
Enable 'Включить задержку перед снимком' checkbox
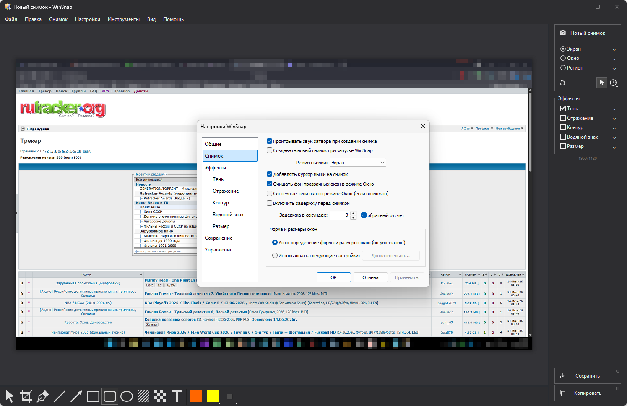[270, 203]
